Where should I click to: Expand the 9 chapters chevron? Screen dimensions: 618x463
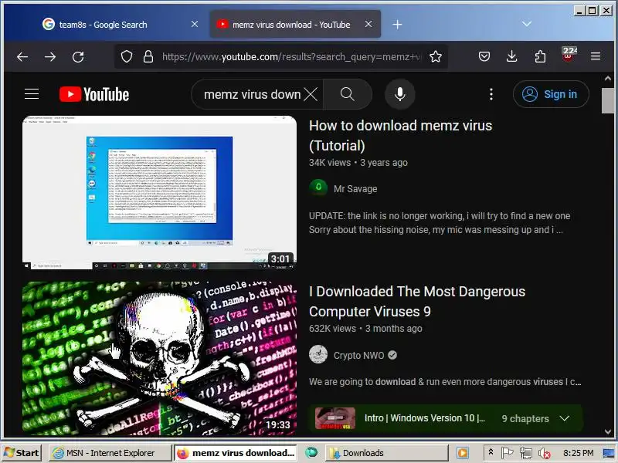565,418
